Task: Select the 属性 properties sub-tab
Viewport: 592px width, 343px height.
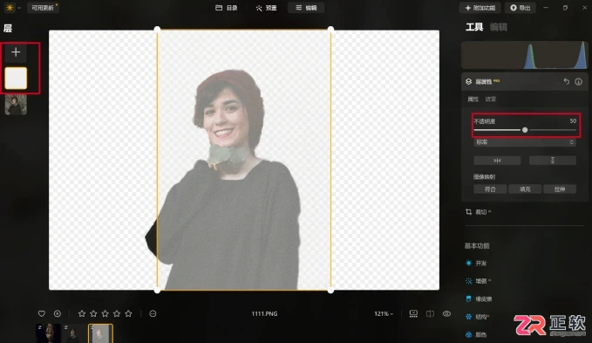Action: [x=473, y=99]
